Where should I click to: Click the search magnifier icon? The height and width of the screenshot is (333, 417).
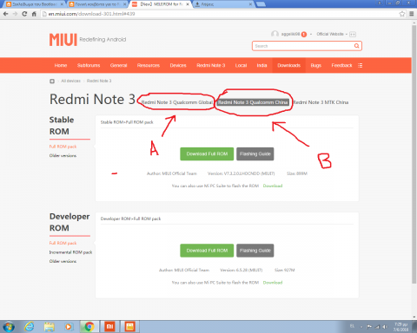click(356, 46)
